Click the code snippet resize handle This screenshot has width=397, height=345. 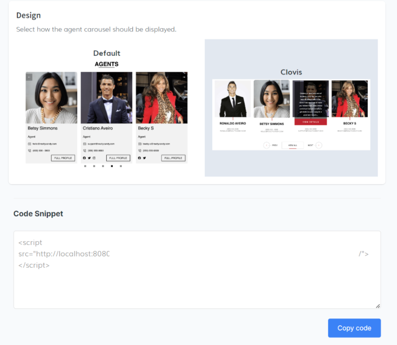378,306
